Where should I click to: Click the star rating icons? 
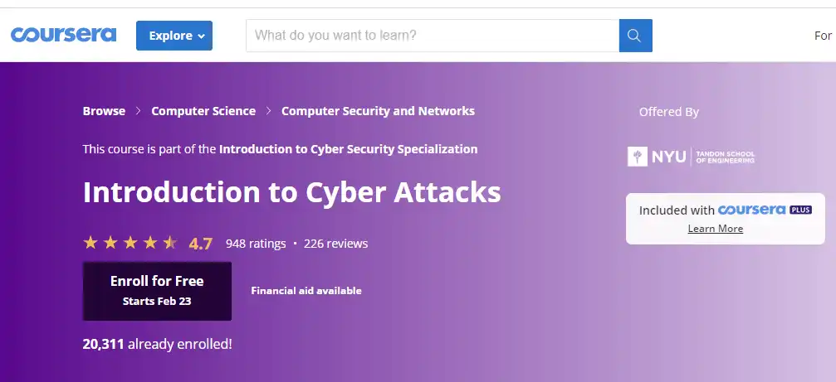130,243
